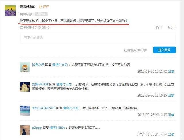Open the comment bubble icon with count 4
This screenshot has width=184, height=140.
[x=170, y=27]
